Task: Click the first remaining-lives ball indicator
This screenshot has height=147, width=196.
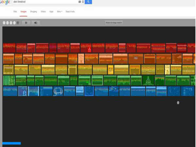Action: [4, 23]
